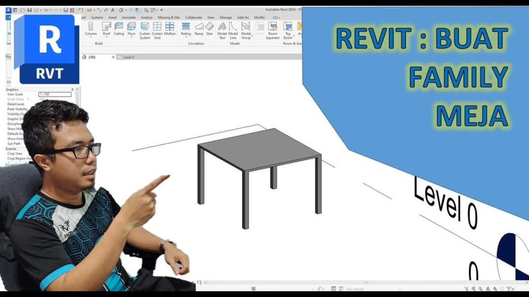Pick the Stair tool
The image size is (529, 297).
(210, 28)
